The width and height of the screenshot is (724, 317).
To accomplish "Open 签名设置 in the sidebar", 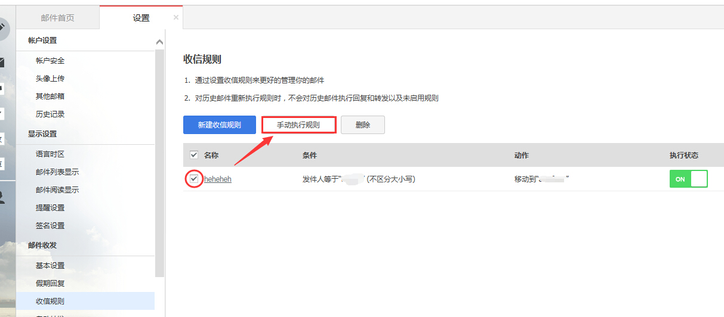I will (x=50, y=226).
